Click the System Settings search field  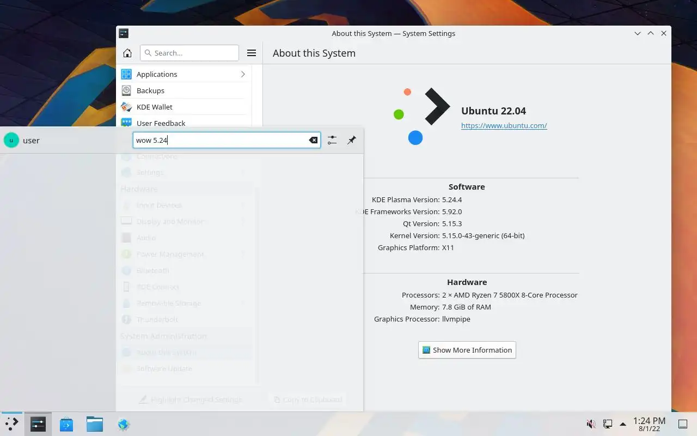pos(189,53)
